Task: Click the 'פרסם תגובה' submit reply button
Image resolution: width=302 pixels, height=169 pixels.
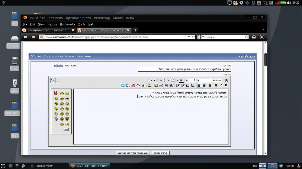Action: [x=160, y=153]
